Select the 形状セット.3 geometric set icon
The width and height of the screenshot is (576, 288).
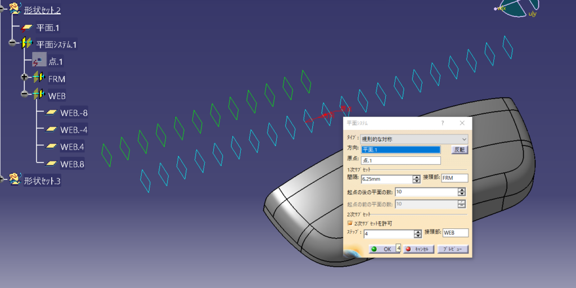[x=15, y=180]
